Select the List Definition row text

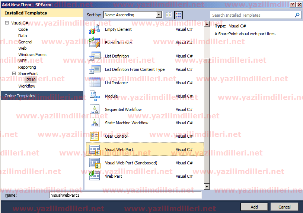(x=117, y=56)
